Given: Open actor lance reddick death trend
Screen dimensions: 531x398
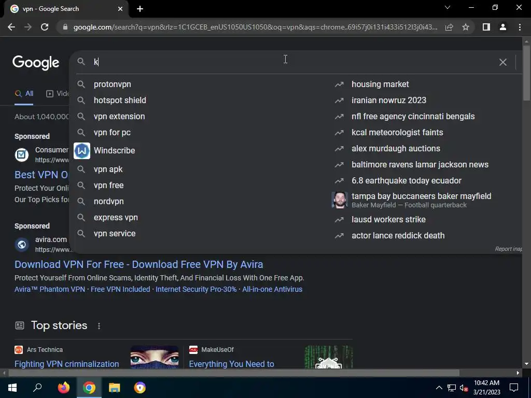Looking at the screenshot, I should (398, 236).
